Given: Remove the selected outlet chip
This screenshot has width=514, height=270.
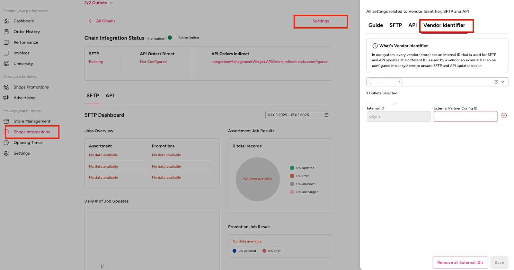Looking at the screenshot, I should (399, 82).
